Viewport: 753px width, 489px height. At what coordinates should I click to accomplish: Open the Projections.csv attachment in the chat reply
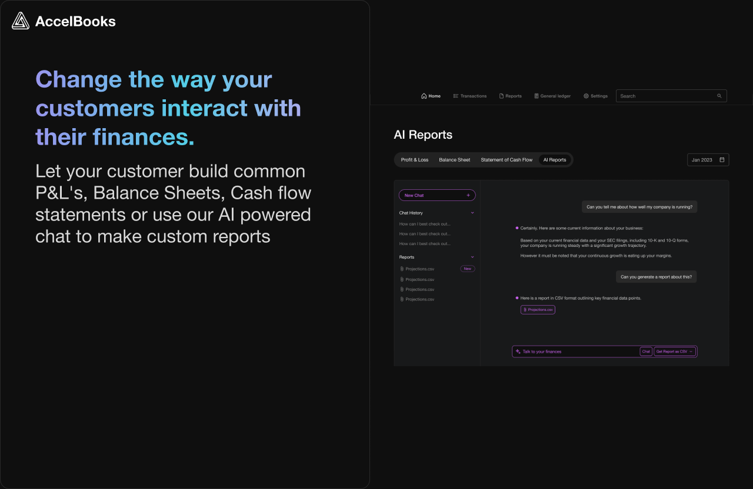pyautogui.click(x=538, y=310)
